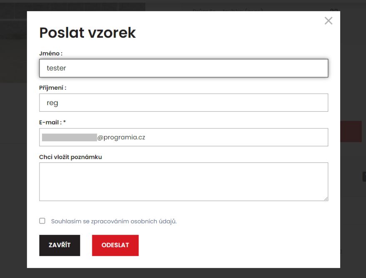Click the Chci vložit poznámku label

tap(70, 157)
